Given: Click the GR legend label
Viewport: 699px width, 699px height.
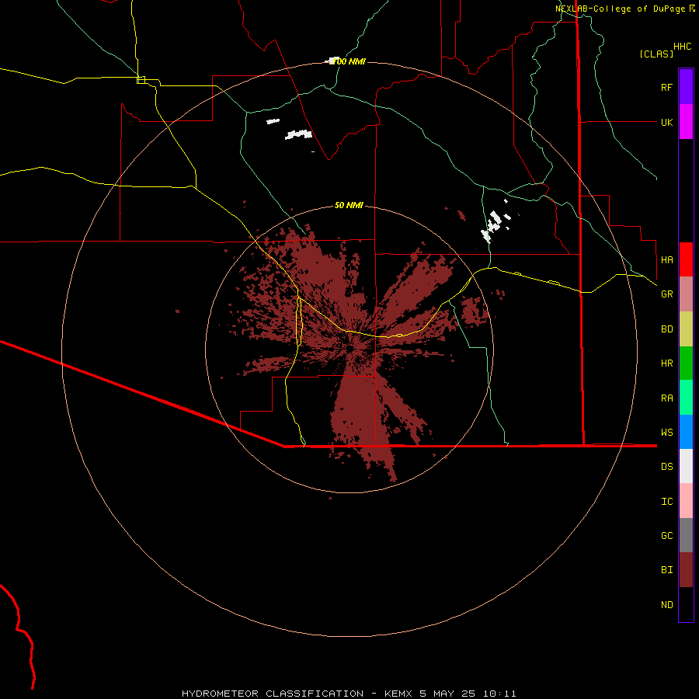Looking at the screenshot, I should point(666,294).
